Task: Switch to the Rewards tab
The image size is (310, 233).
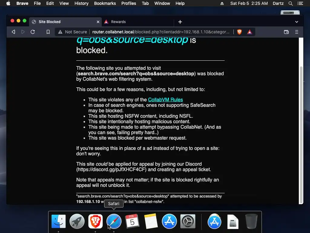Action: (x=138, y=22)
